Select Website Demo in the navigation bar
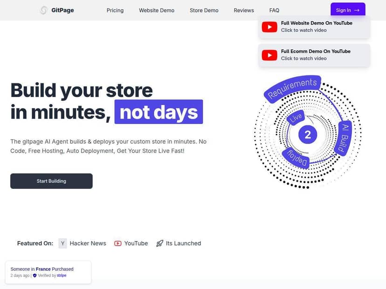Screen dimensions: 386x289 coord(156,10)
